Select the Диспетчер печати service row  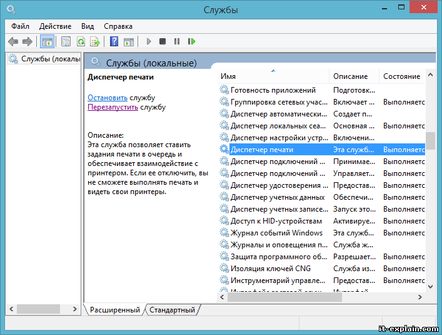pyautogui.click(x=321, y=150)
